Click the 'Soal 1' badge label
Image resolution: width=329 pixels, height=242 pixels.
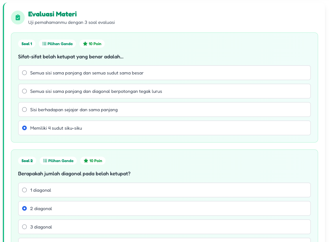click(x=27, y=44)
